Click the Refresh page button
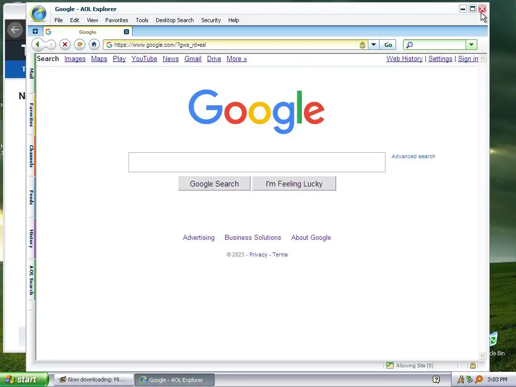The width and height of the screenshot is (516, 387). click(79, 44)
